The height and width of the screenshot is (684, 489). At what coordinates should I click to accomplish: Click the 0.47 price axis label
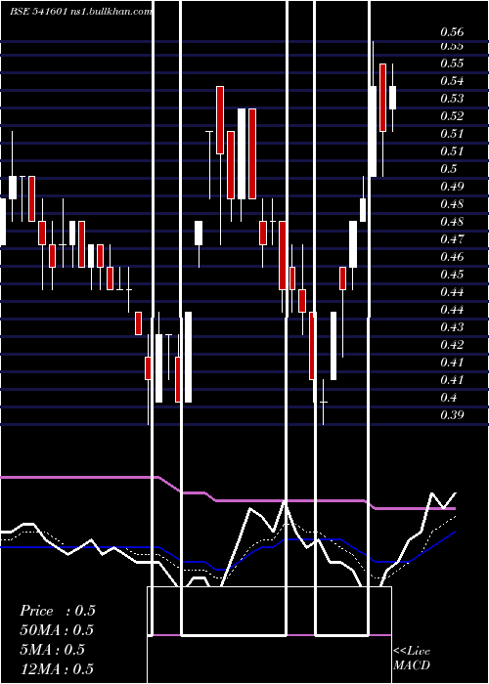tap(452, 239)
